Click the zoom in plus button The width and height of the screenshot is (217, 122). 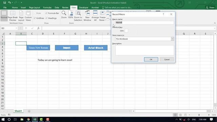209,115
